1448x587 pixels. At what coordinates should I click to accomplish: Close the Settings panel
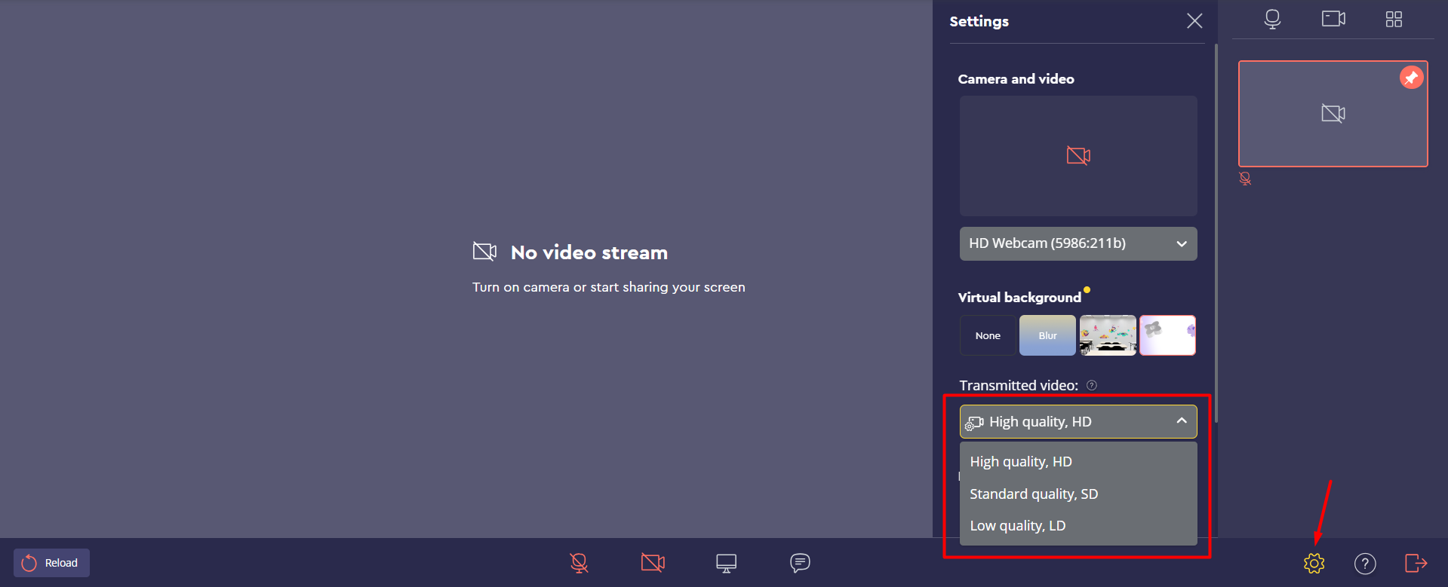1194,21
